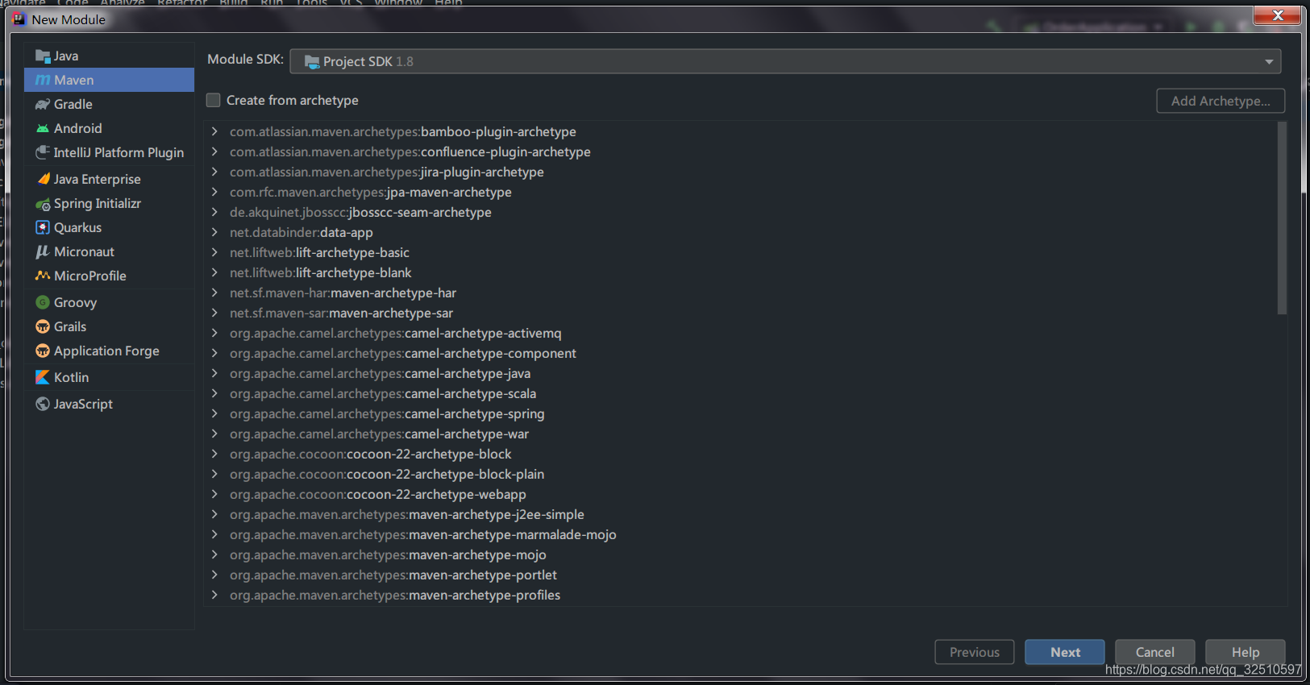Select maven-archetype-sar row
Viewport: 1310px width, 685px height.
click(740, 313)
